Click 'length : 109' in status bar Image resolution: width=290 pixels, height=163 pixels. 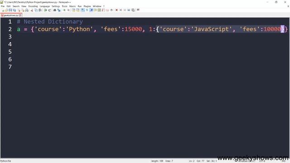pos(157,161)
